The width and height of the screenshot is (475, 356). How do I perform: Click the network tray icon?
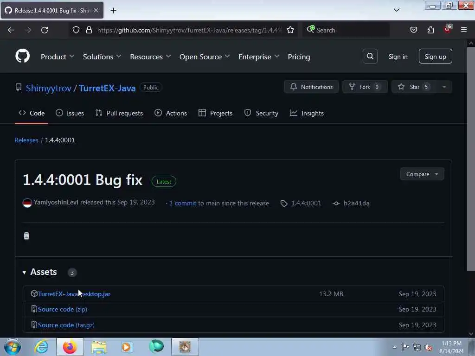[x=417, y=347]
